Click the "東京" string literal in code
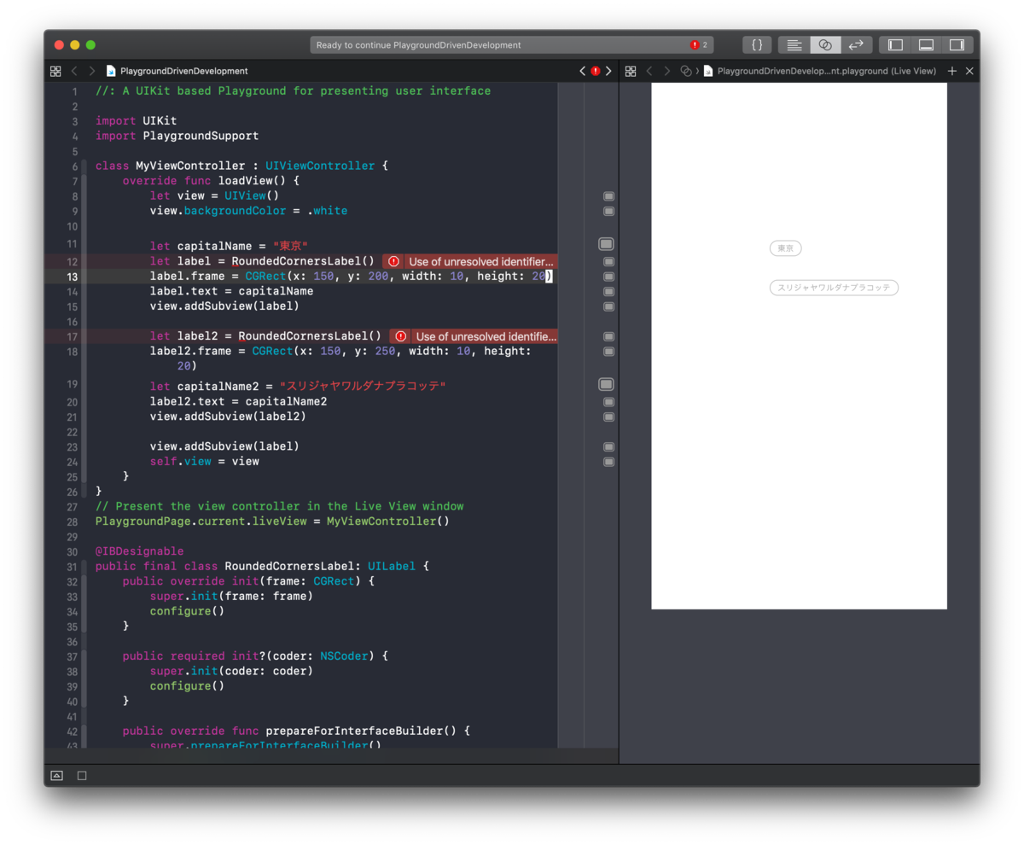 click(x=290, y=247)
